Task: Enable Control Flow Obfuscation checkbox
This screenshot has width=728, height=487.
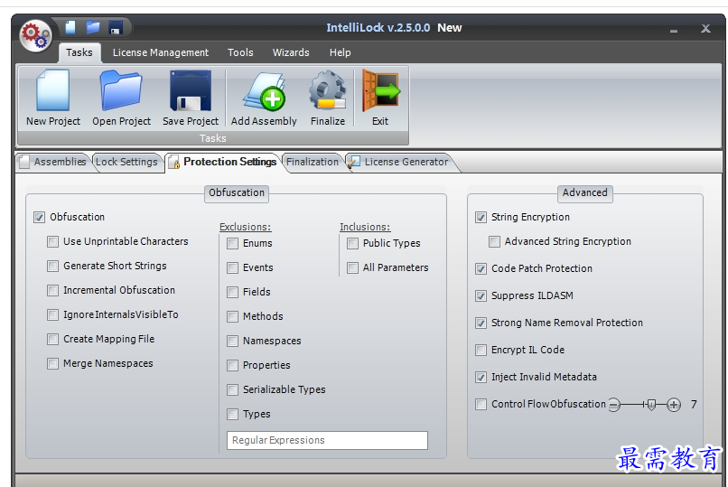Action: (481, 405)
